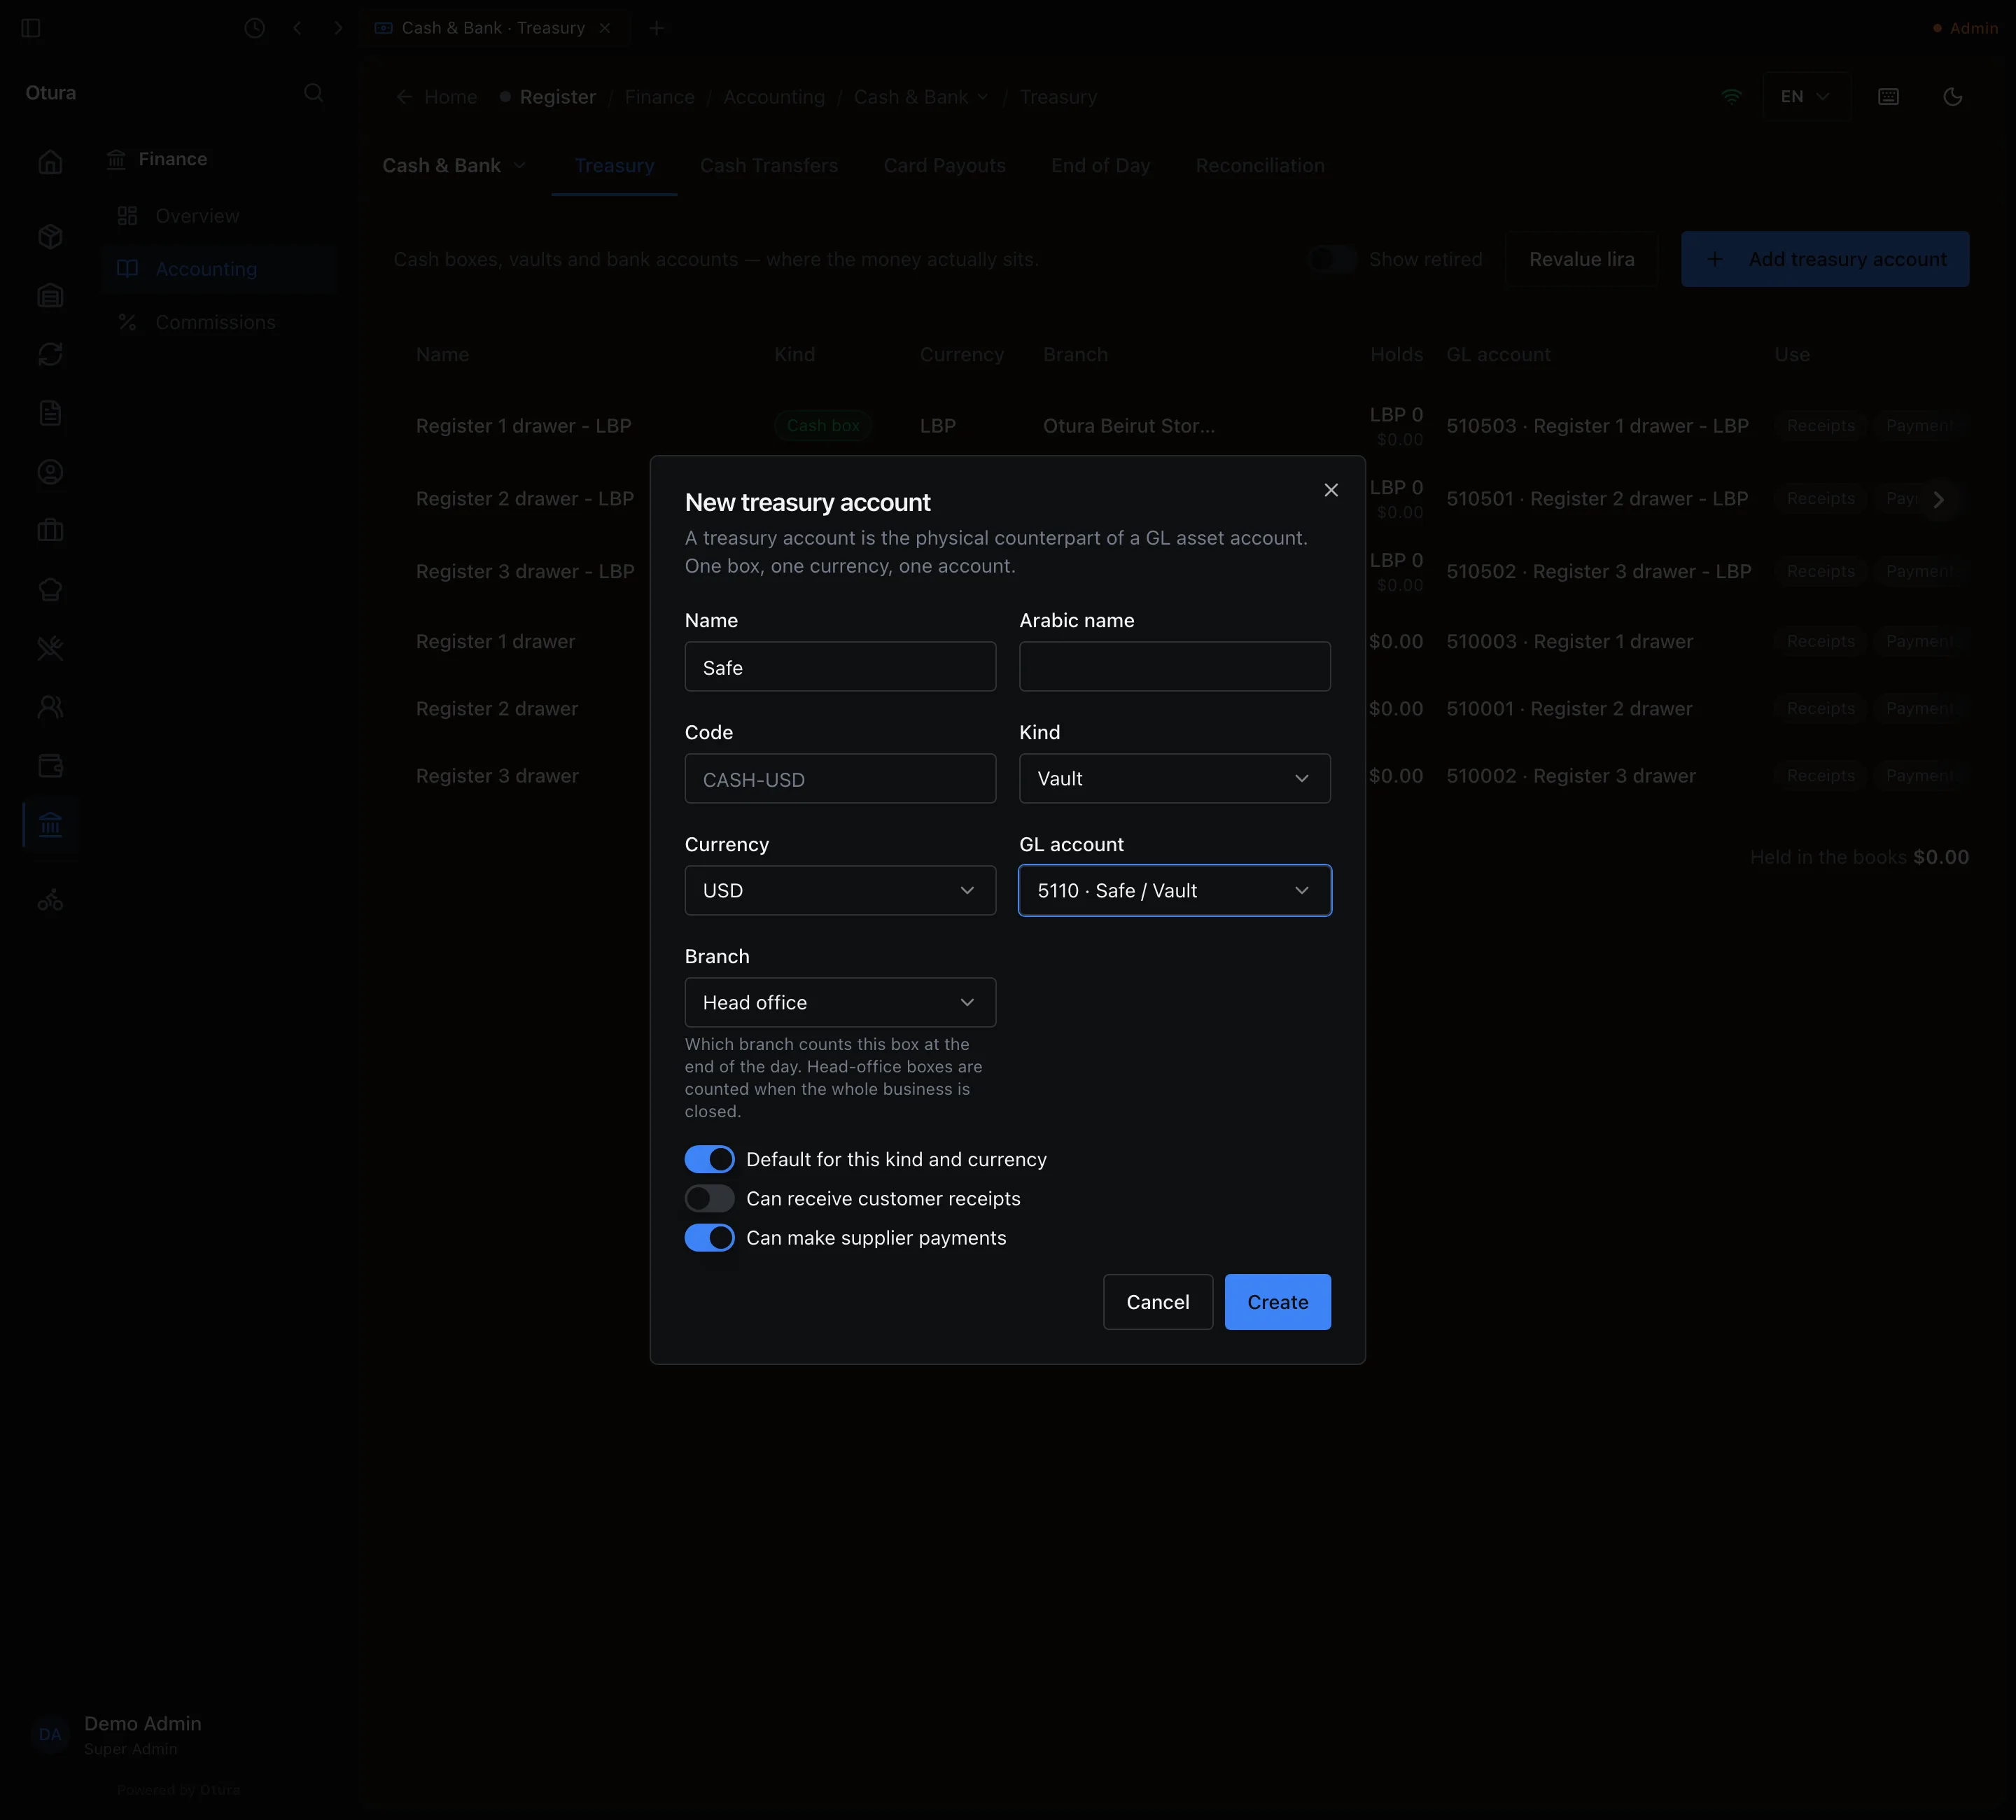Switch to the Cash Transfers tab
This screenshot has height=1820, width=2016.
pos(768,166)
